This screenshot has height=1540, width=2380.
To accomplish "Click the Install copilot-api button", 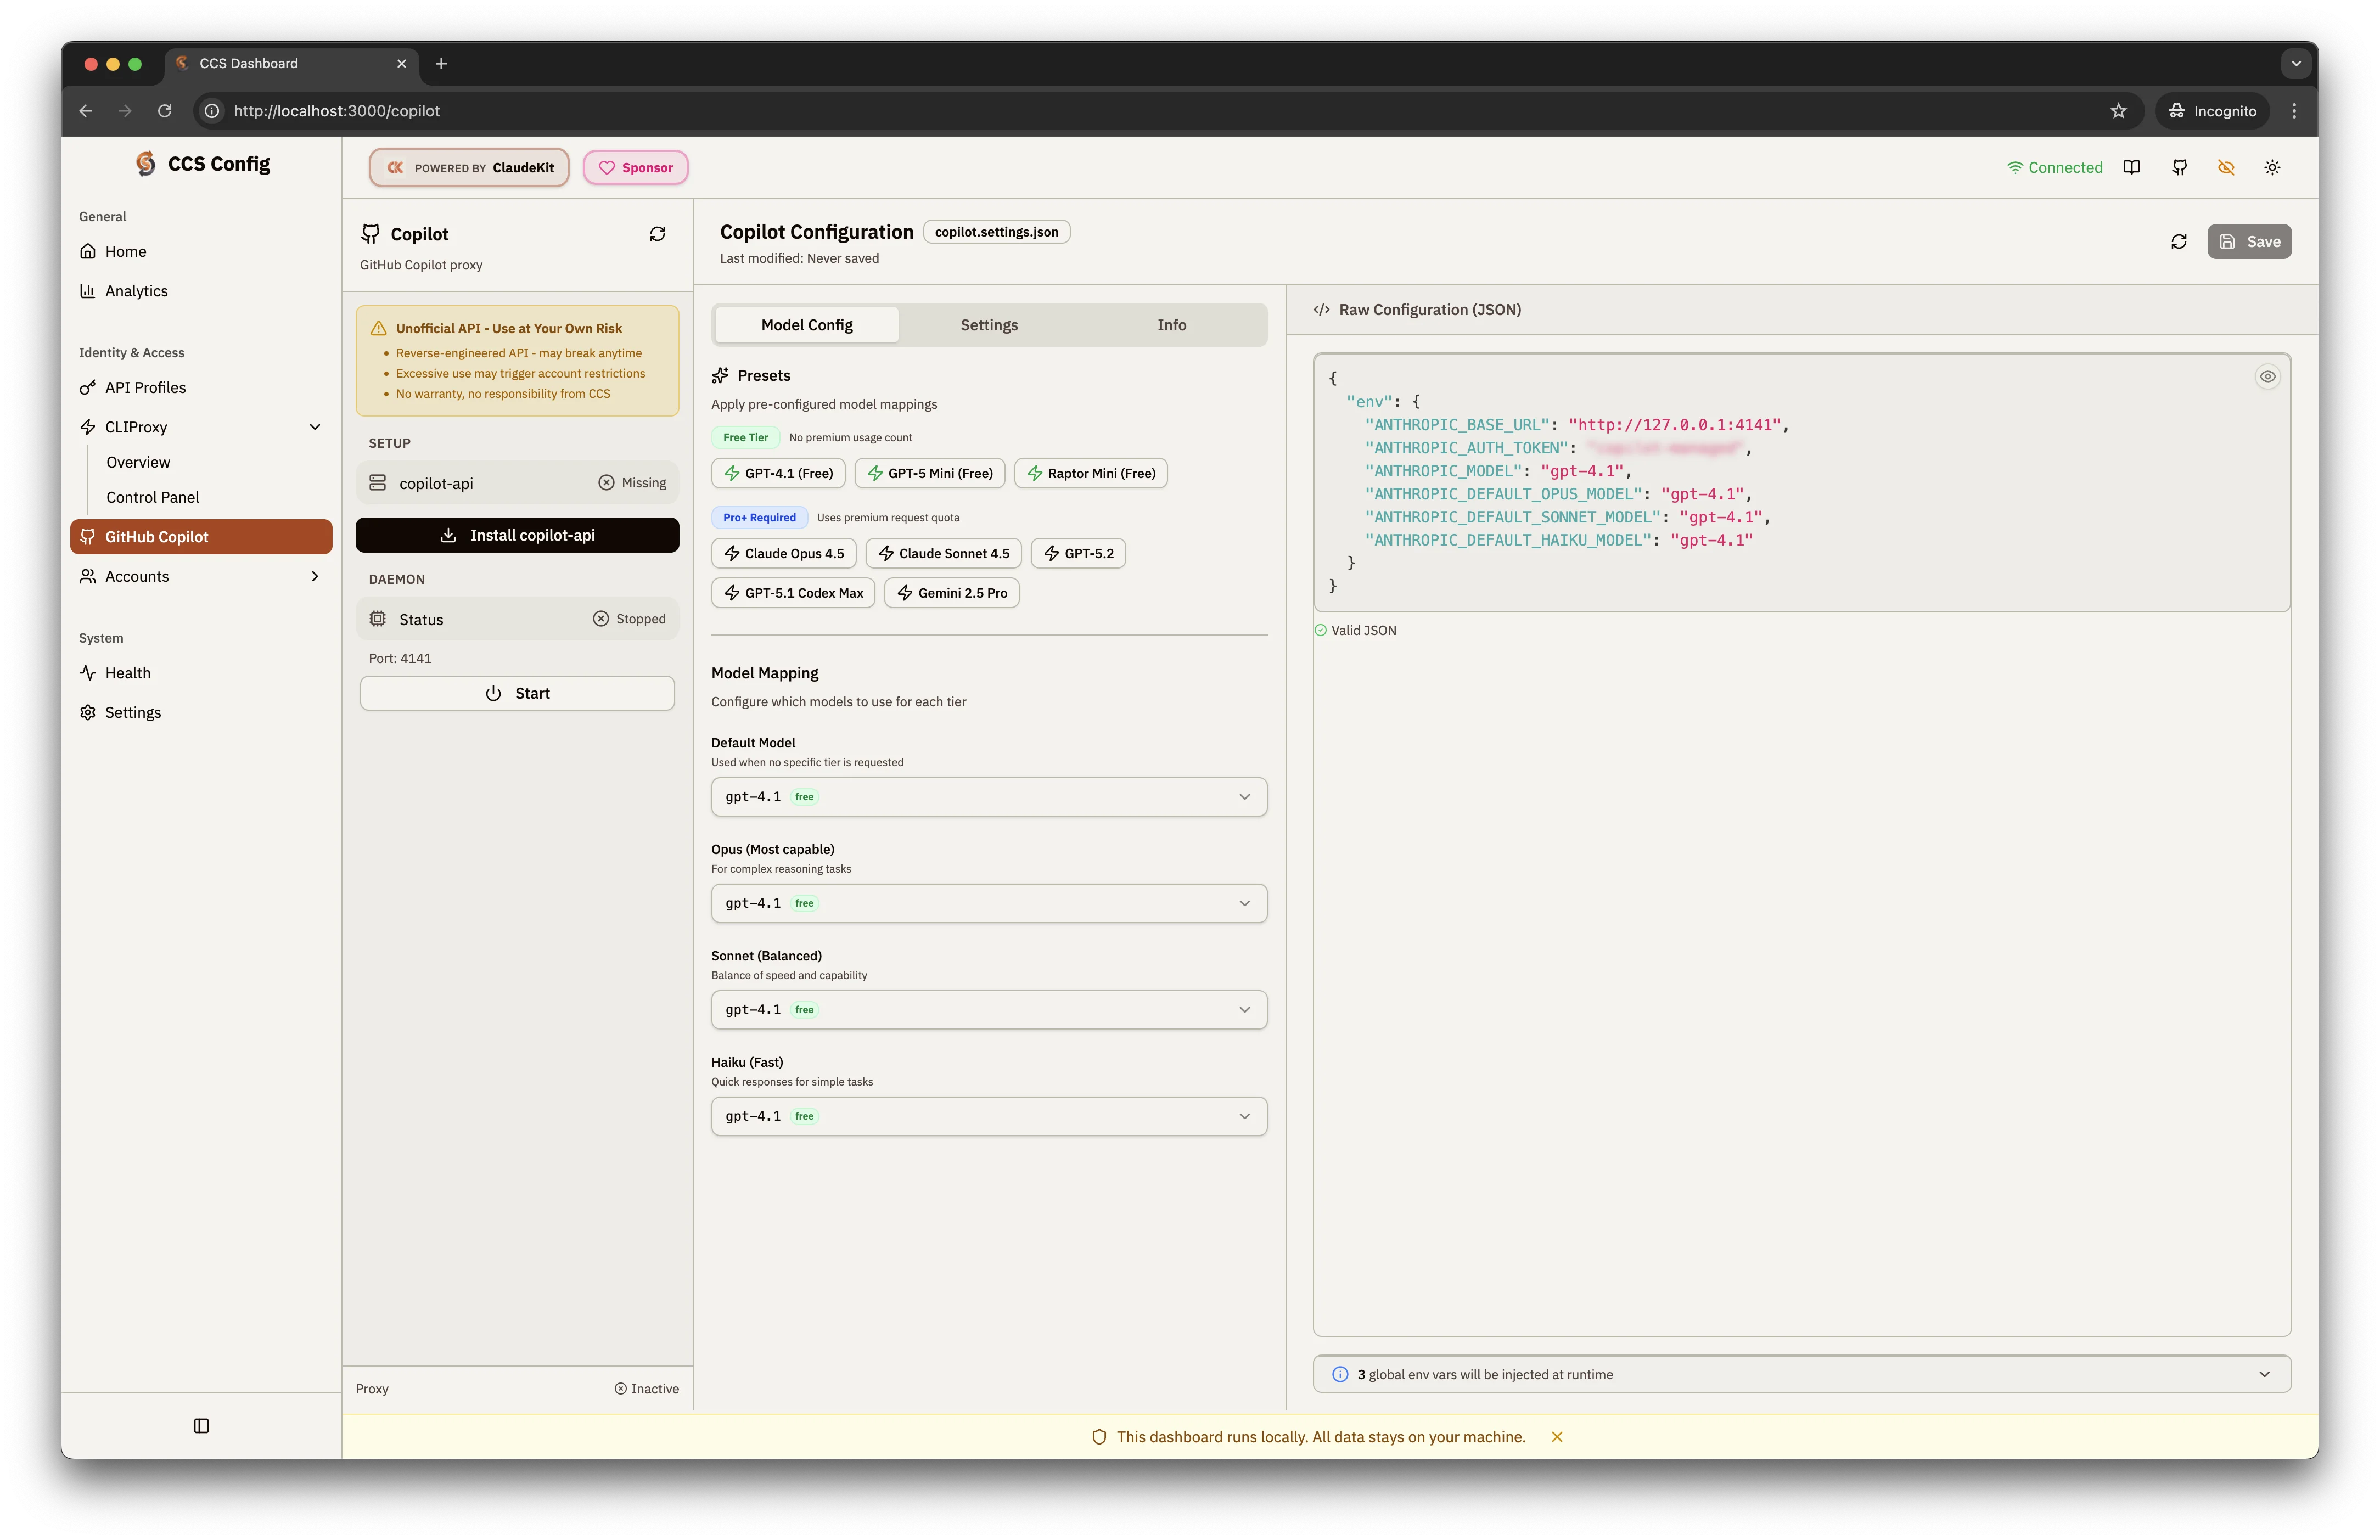I will point(517,535).
